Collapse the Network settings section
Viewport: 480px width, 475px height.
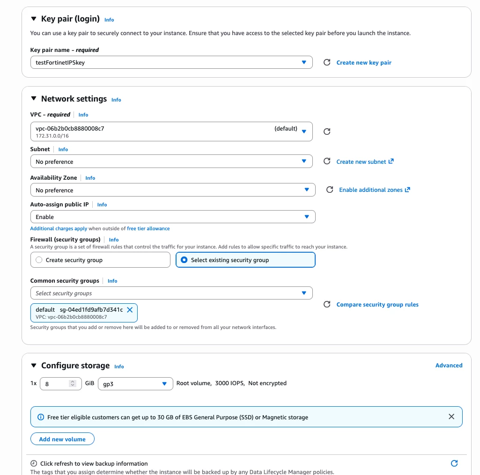pos(34,98)
